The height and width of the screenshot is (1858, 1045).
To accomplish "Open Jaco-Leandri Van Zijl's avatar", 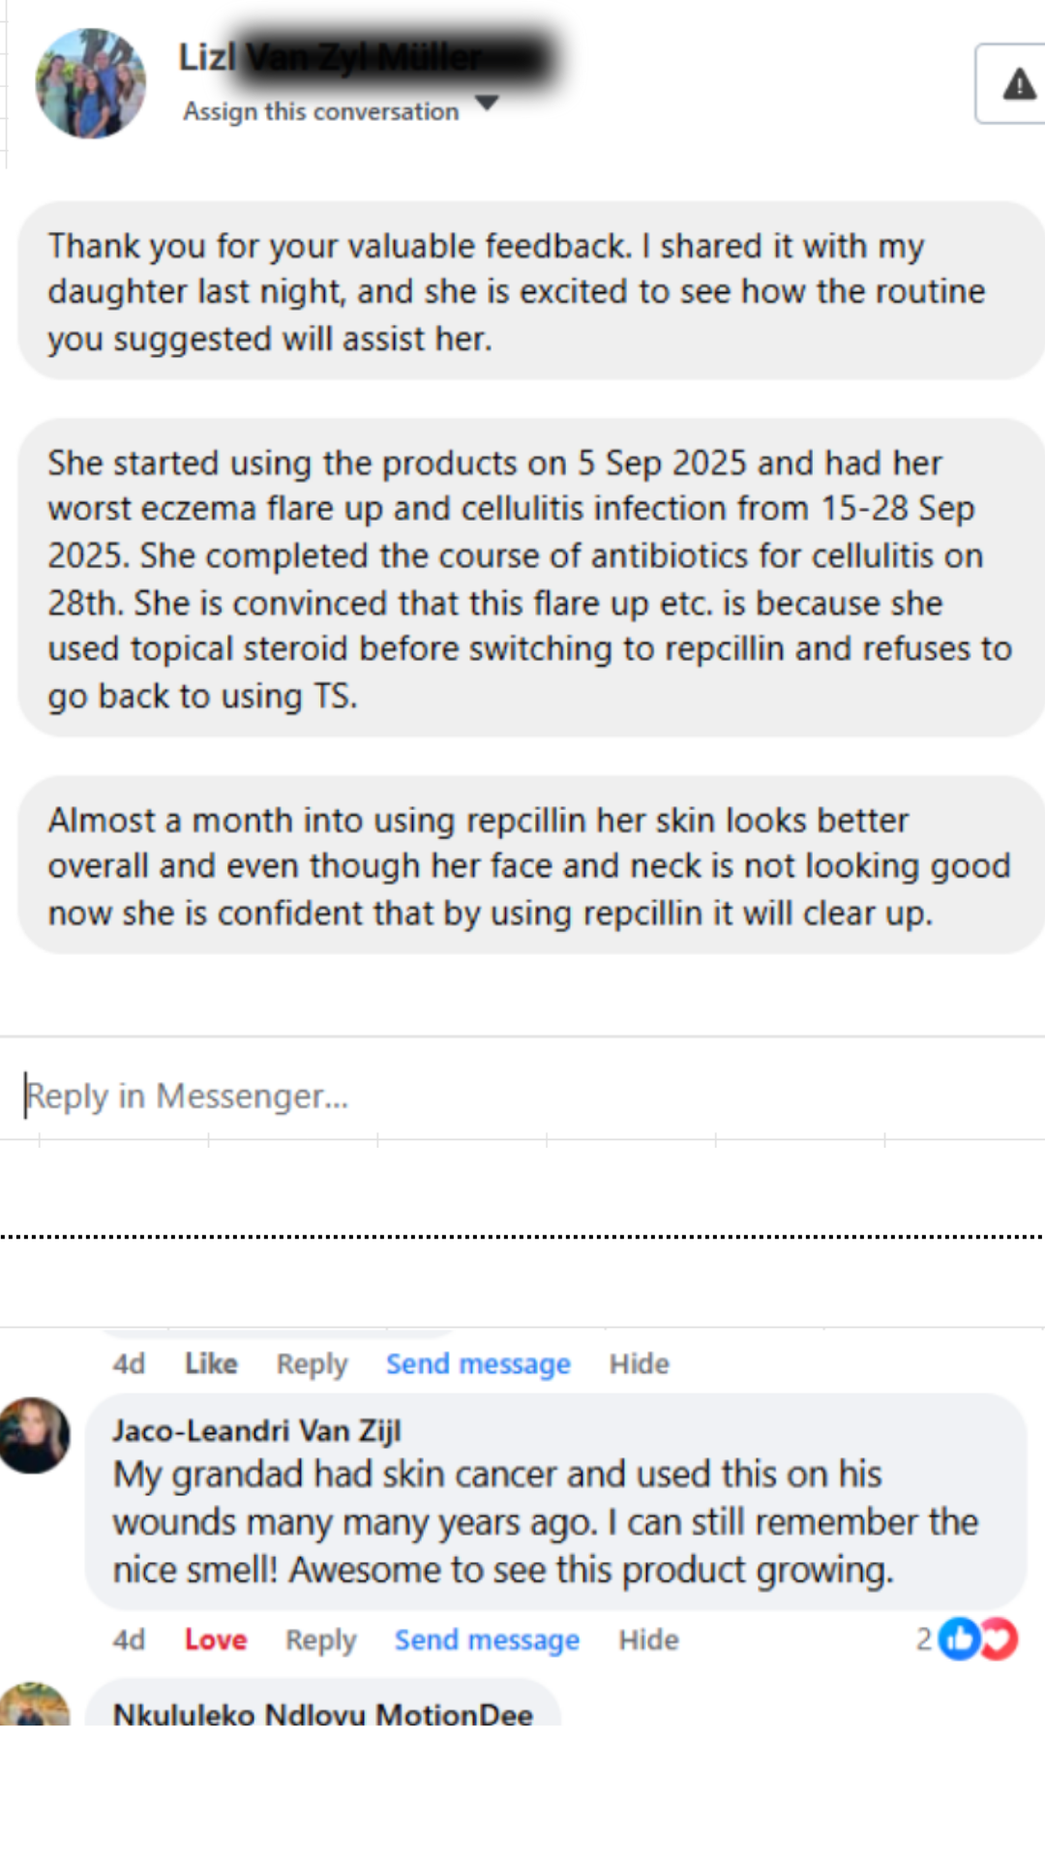I will (x=35, y=1435).
